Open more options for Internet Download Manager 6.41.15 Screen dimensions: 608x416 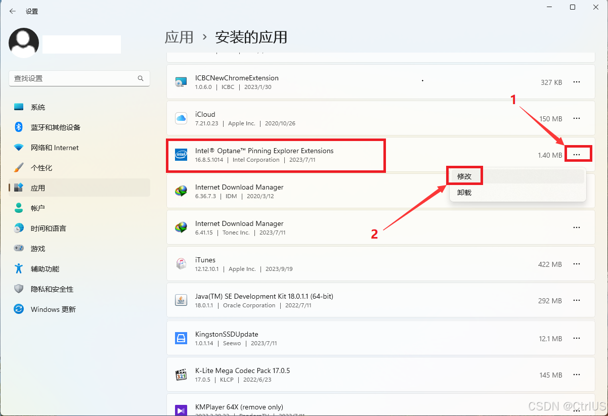577,227
